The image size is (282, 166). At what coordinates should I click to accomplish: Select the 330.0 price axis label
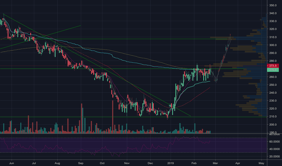273,21
